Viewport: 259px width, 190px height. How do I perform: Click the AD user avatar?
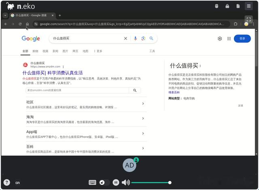click(x=129, y=165)
